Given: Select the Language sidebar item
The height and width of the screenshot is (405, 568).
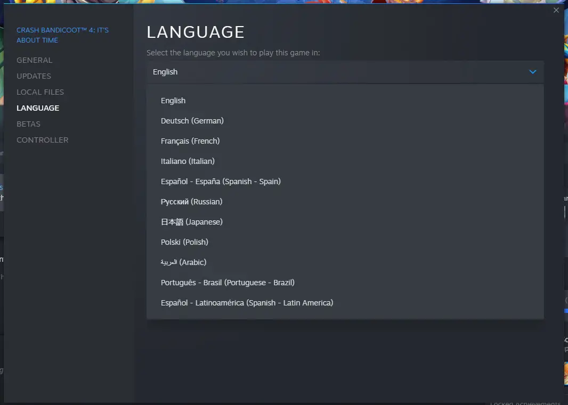Looking at the screenshot, I should (38, 108).
